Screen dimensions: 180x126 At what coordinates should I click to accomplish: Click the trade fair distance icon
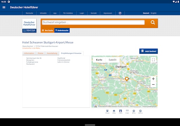(x=127, y=111)
